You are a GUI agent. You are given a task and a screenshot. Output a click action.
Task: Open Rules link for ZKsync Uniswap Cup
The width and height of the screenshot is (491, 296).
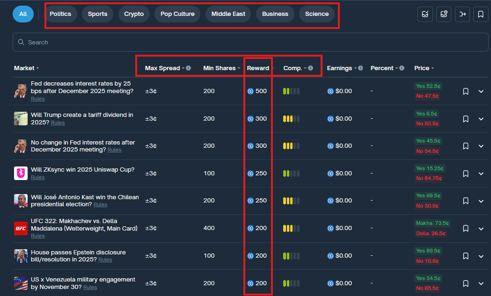pos(37,177)
